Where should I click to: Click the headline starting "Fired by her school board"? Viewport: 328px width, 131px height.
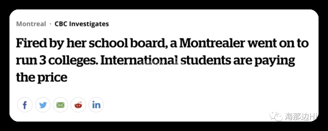pos(162,60)
